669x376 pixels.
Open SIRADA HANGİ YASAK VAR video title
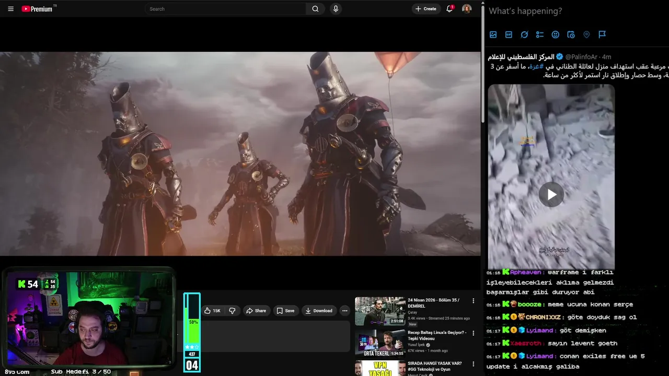click(435, 366)
